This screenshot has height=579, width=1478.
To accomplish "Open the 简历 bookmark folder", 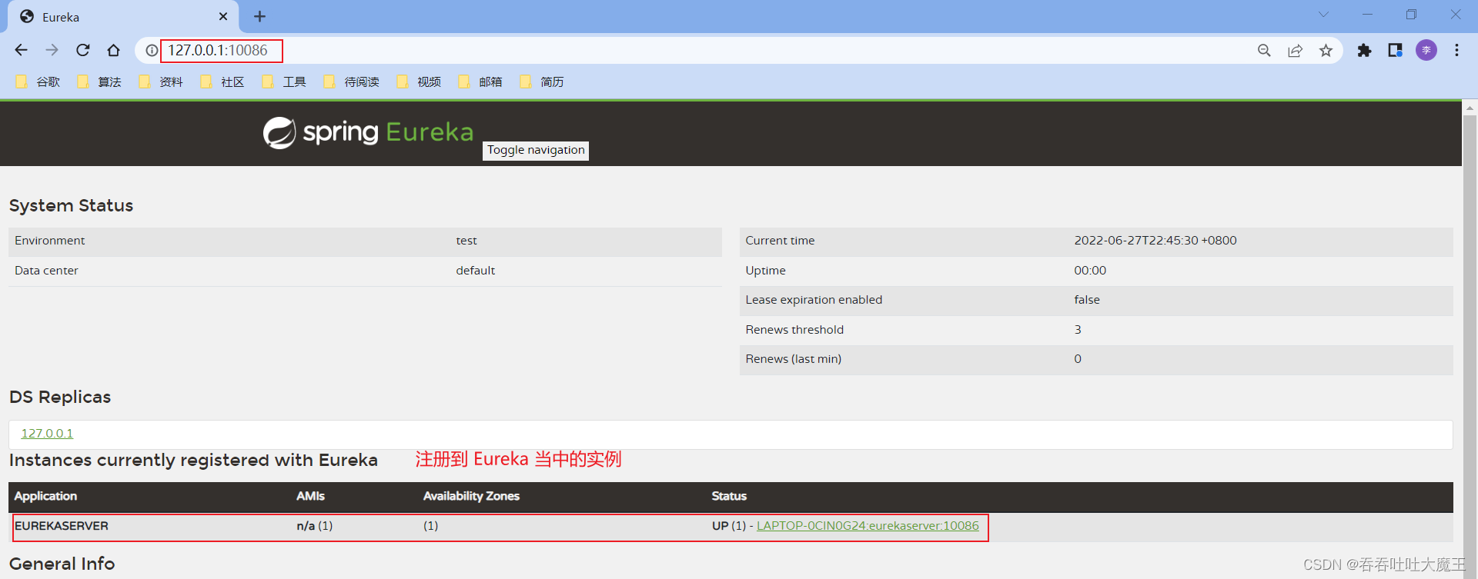I will (542, 82).
